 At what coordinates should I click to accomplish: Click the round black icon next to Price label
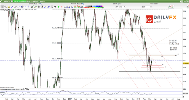click(x=9, y=10)
